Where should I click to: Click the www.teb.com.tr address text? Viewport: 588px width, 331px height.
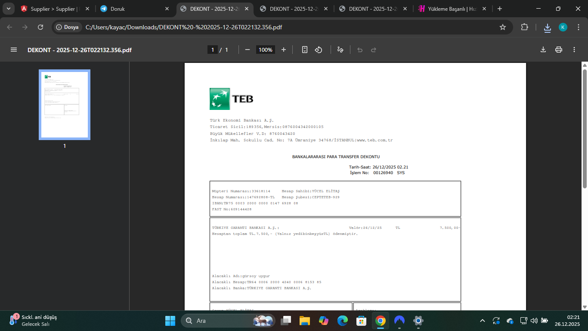pyautogui.click(x=374, y=140)
